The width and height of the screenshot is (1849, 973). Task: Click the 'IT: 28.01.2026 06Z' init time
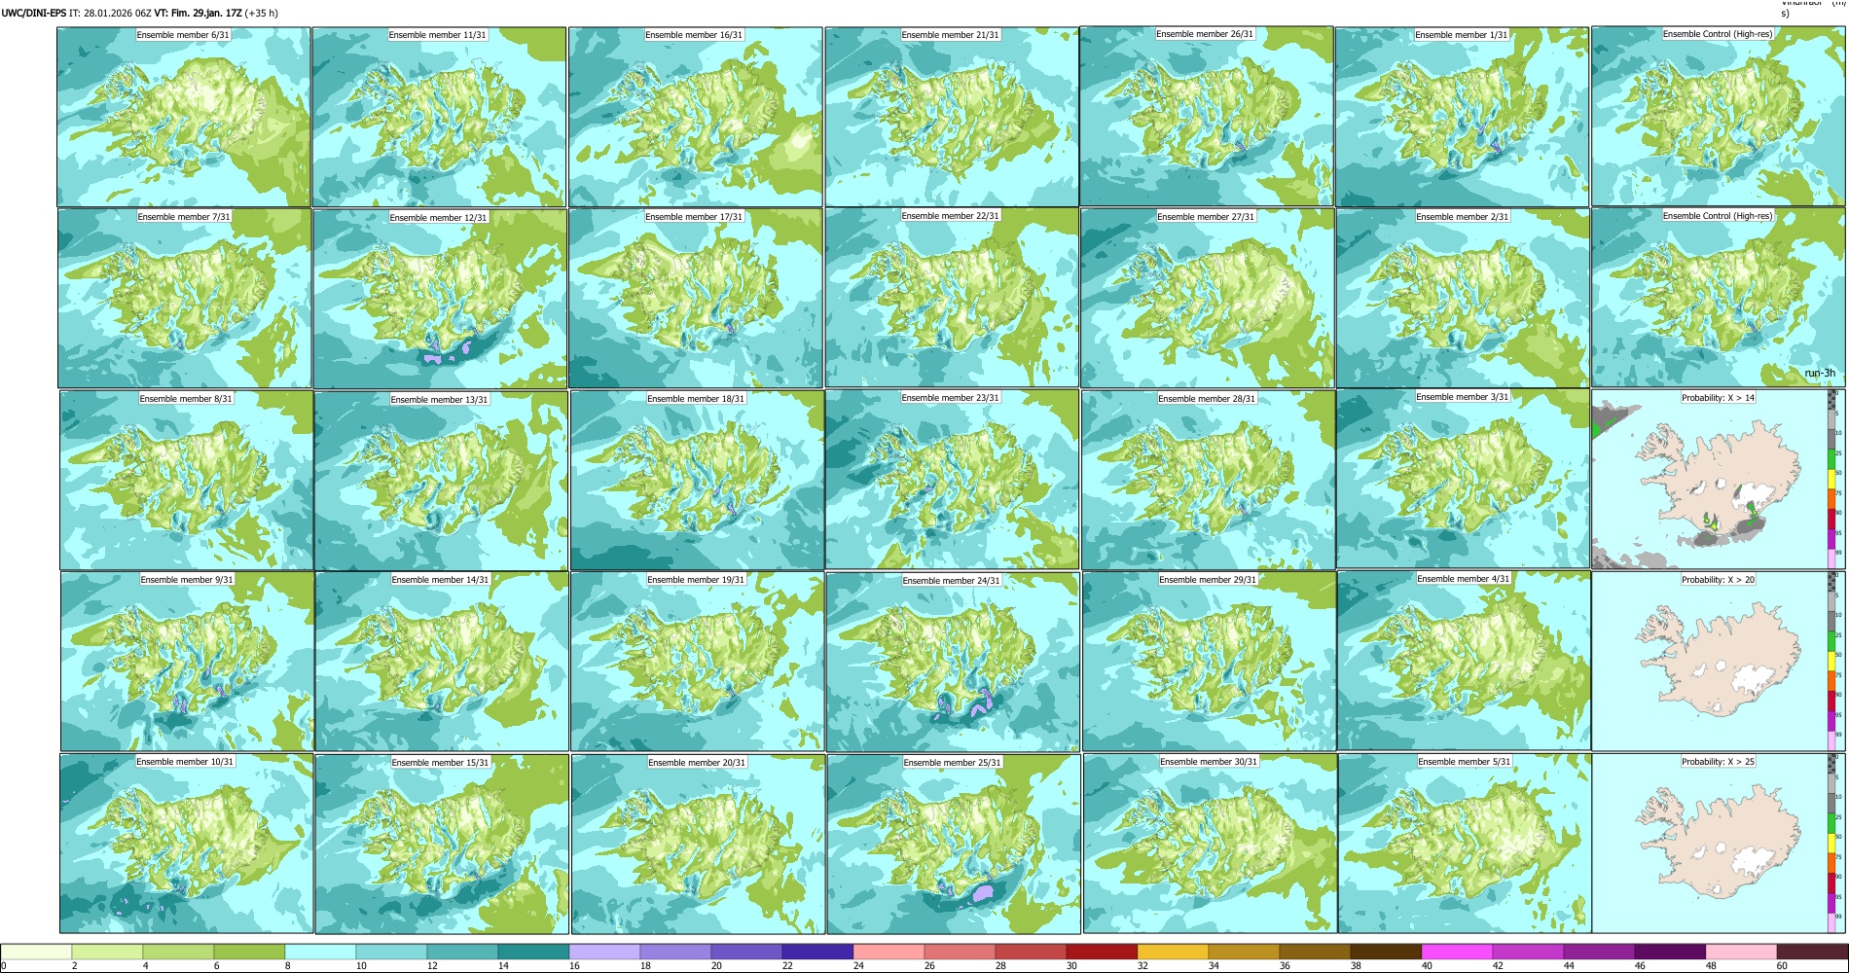[110, 14]
